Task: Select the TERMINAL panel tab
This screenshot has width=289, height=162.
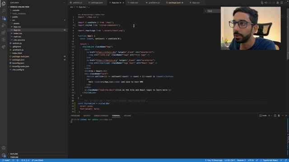Action: coord(116,116)
